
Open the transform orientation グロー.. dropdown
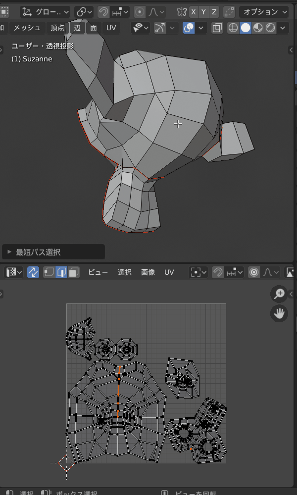pos(45,12)
